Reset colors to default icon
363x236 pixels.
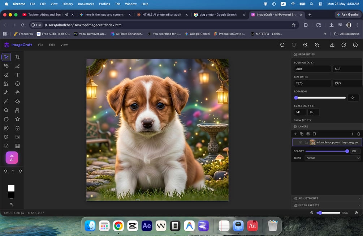(12, 205)
